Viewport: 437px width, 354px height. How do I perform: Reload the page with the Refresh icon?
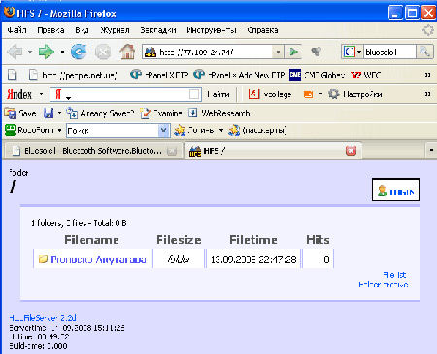coord(79,52)
